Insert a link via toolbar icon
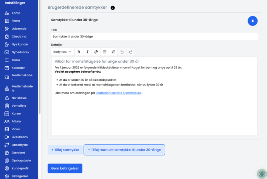This screenshot has height=179, width=268. [x=96, y=52]
